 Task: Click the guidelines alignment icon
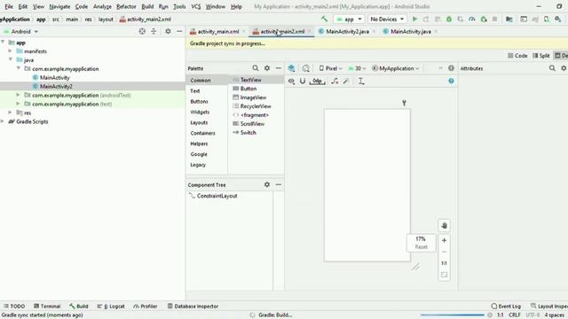(x=361, y=82)
